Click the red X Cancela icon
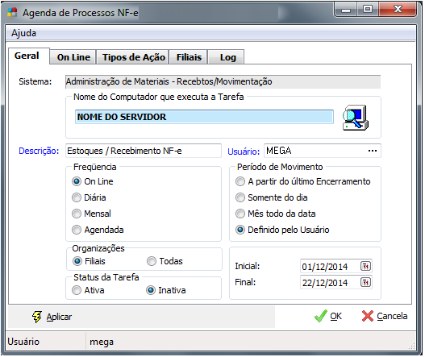 pyautogui.click(x=368, y=316)
